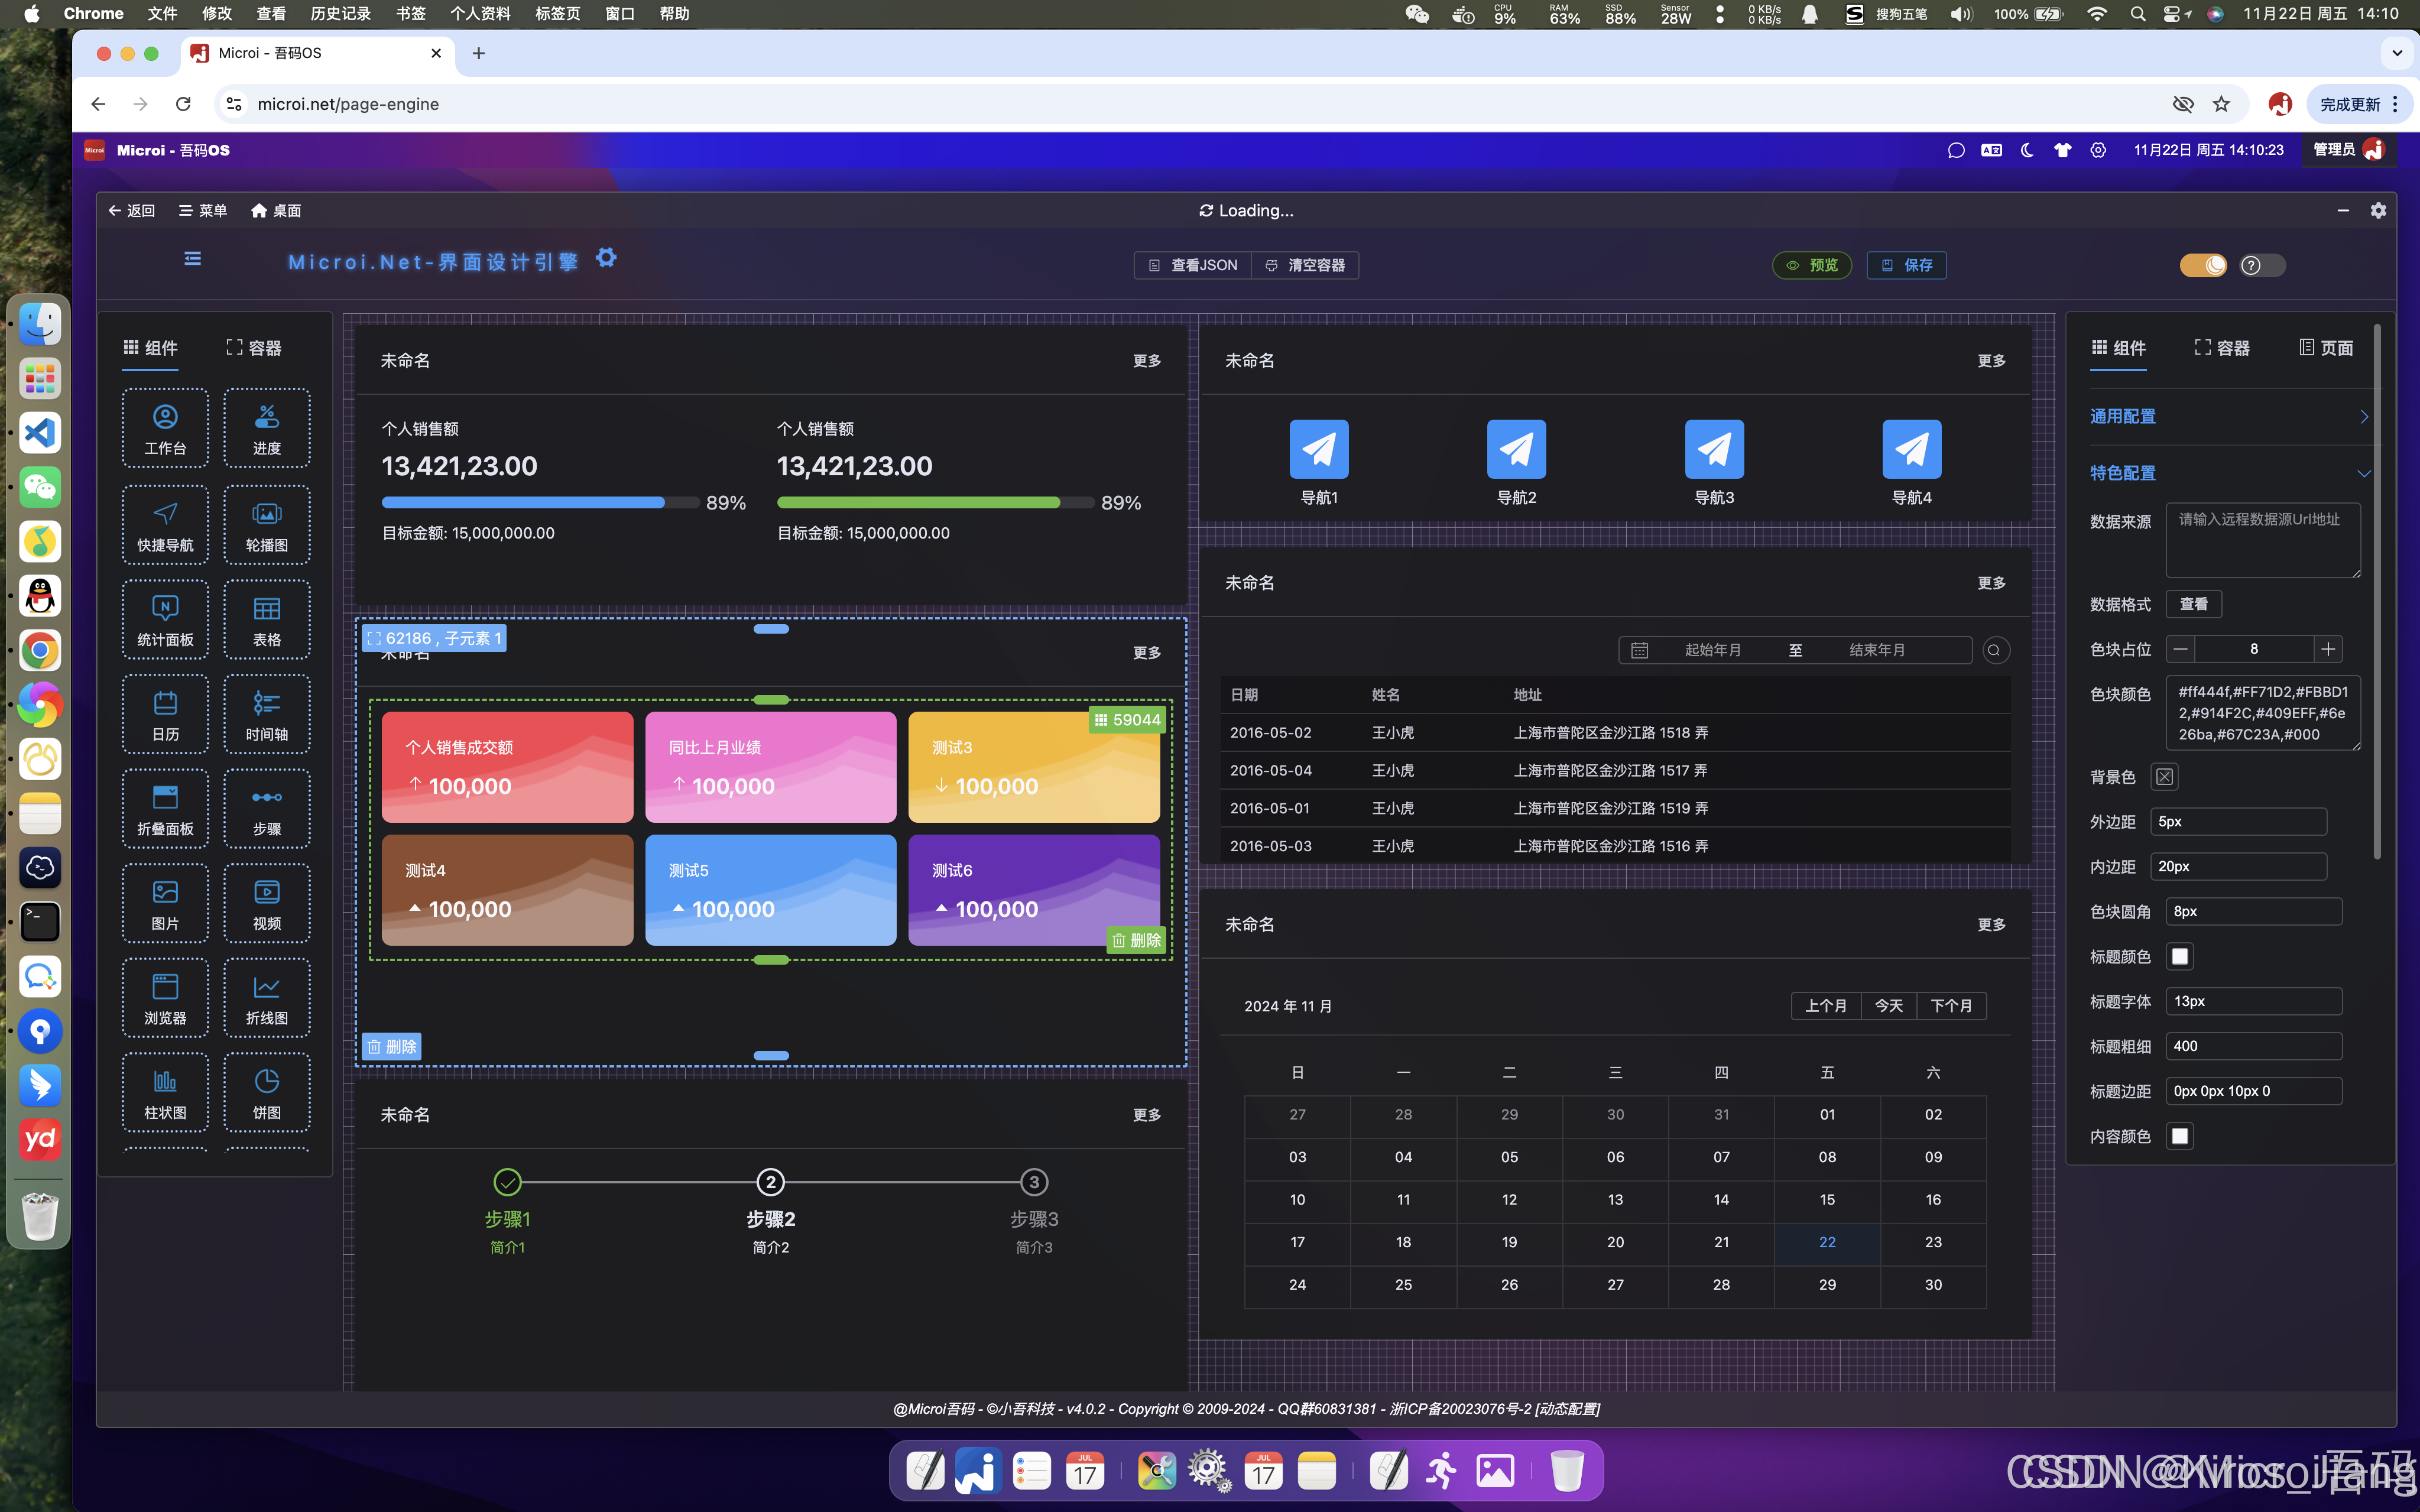
Task: Switch to left 容器 tab
Action: pyautogui.click(x=254, y=348)
